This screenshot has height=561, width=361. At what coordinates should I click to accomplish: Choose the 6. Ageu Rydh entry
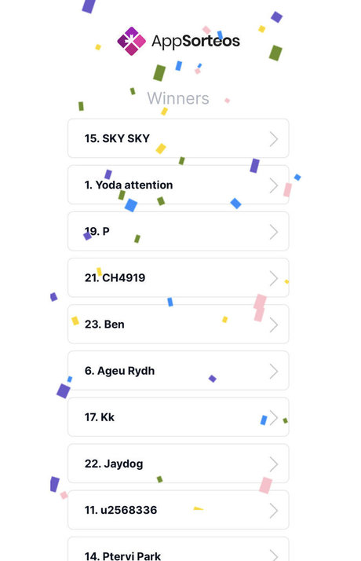pyautogui.click(x=178, y=371)
